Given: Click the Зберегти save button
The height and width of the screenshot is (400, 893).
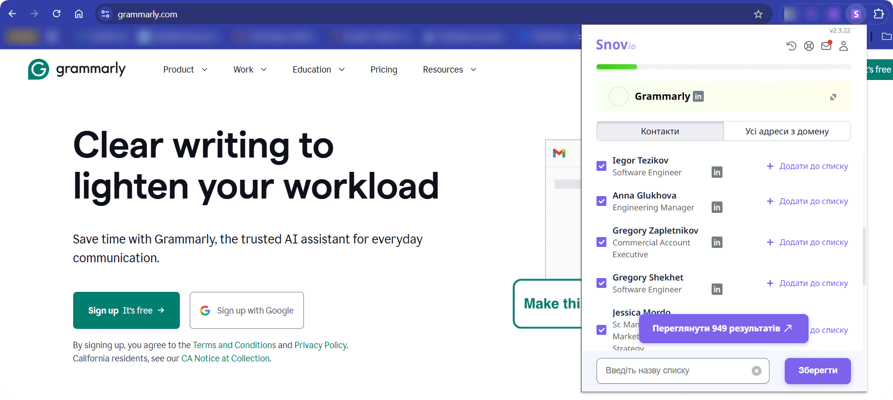Looking at the screenshot, I should click(817, 370).
